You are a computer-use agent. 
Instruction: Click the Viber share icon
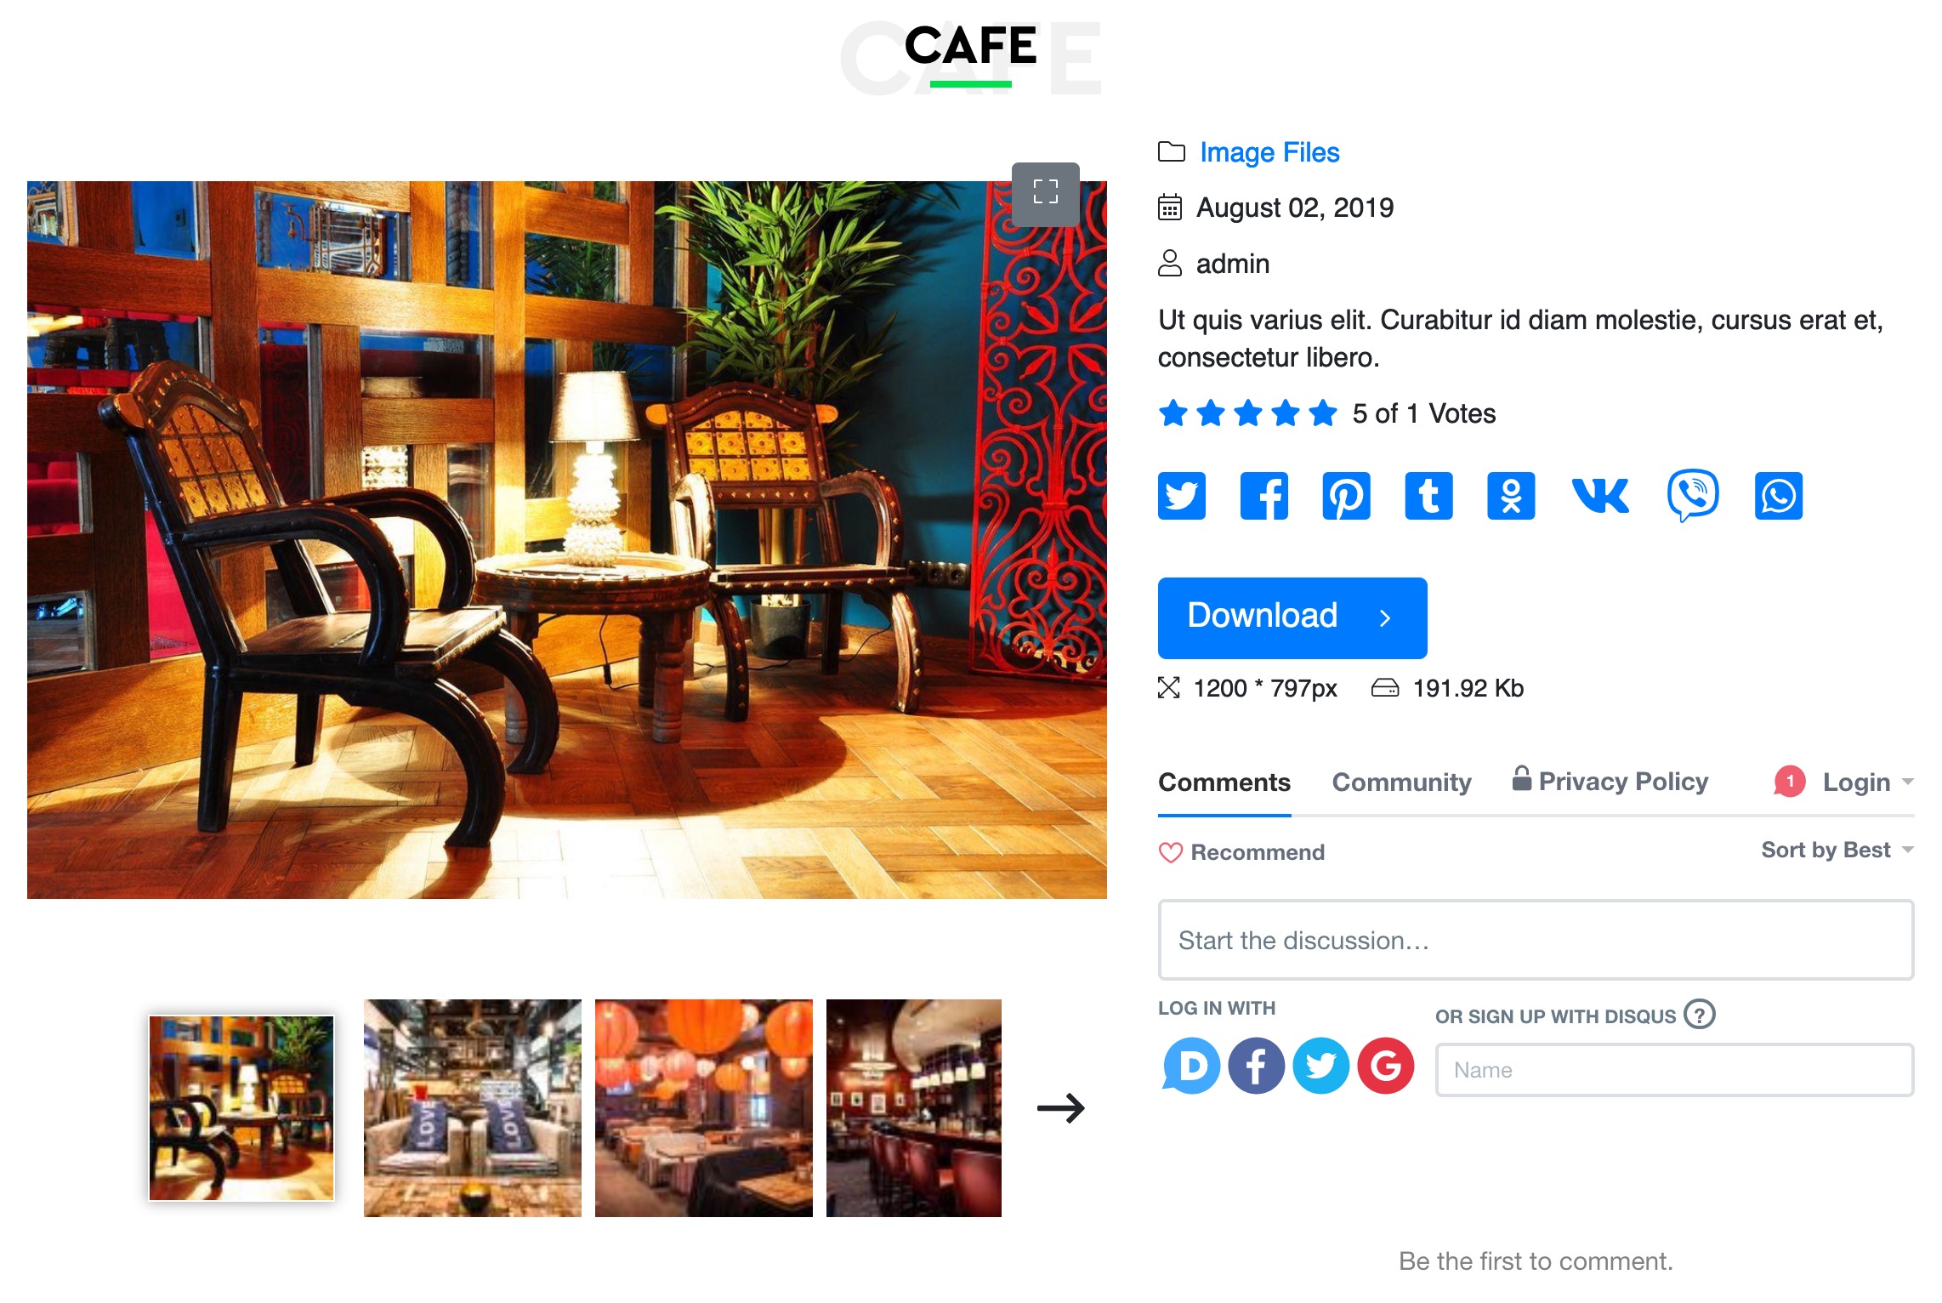tap(1692, 493)
